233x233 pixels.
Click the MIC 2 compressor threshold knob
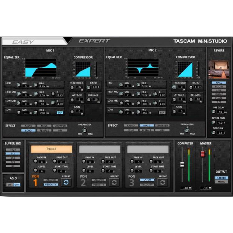tap(174, 87)
